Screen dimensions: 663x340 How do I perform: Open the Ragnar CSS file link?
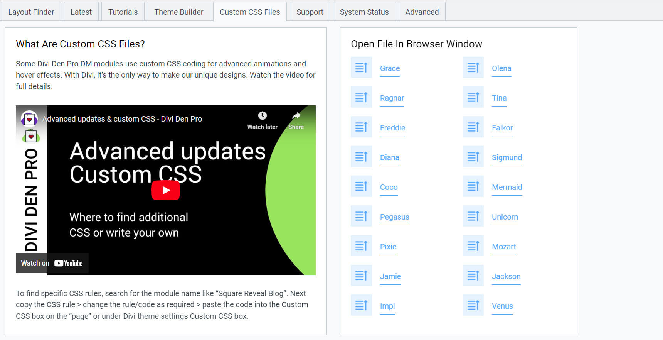click(x=392, y=98)
